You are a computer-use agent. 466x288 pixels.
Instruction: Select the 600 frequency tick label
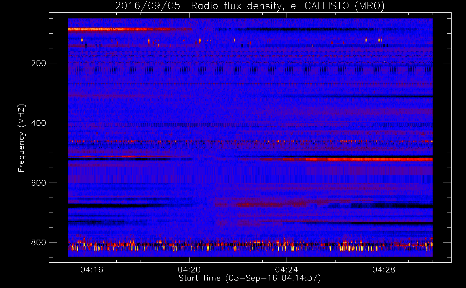point(39,183)
